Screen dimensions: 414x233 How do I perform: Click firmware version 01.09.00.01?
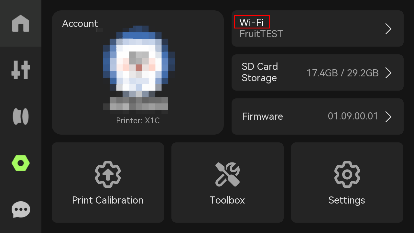click(353, 116)
